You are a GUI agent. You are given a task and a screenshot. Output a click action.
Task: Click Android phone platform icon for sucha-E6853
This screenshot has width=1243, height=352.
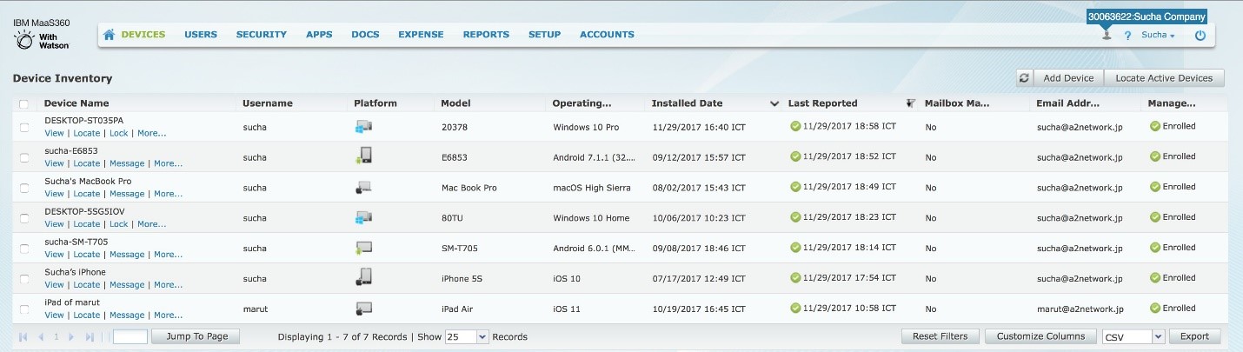tap(363, 156)
